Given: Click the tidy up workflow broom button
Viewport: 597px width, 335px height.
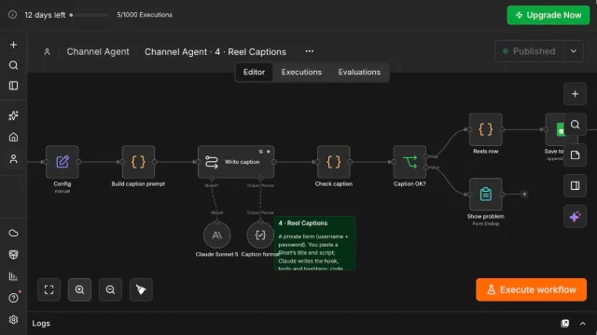Looking at the screenshot, I should (141, 289).
